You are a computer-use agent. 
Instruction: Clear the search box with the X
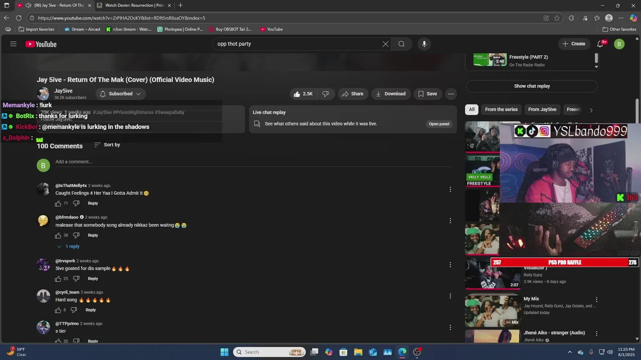(x=386, y=44)
